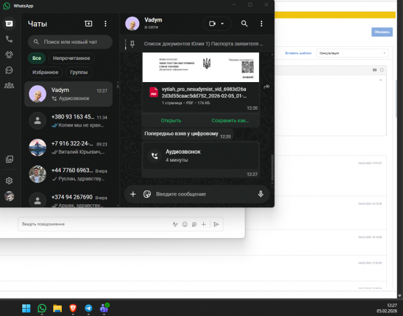This screenshot has width=403, height=316.
Task: Record a voice message with microphone
Action: pos(261,194)
